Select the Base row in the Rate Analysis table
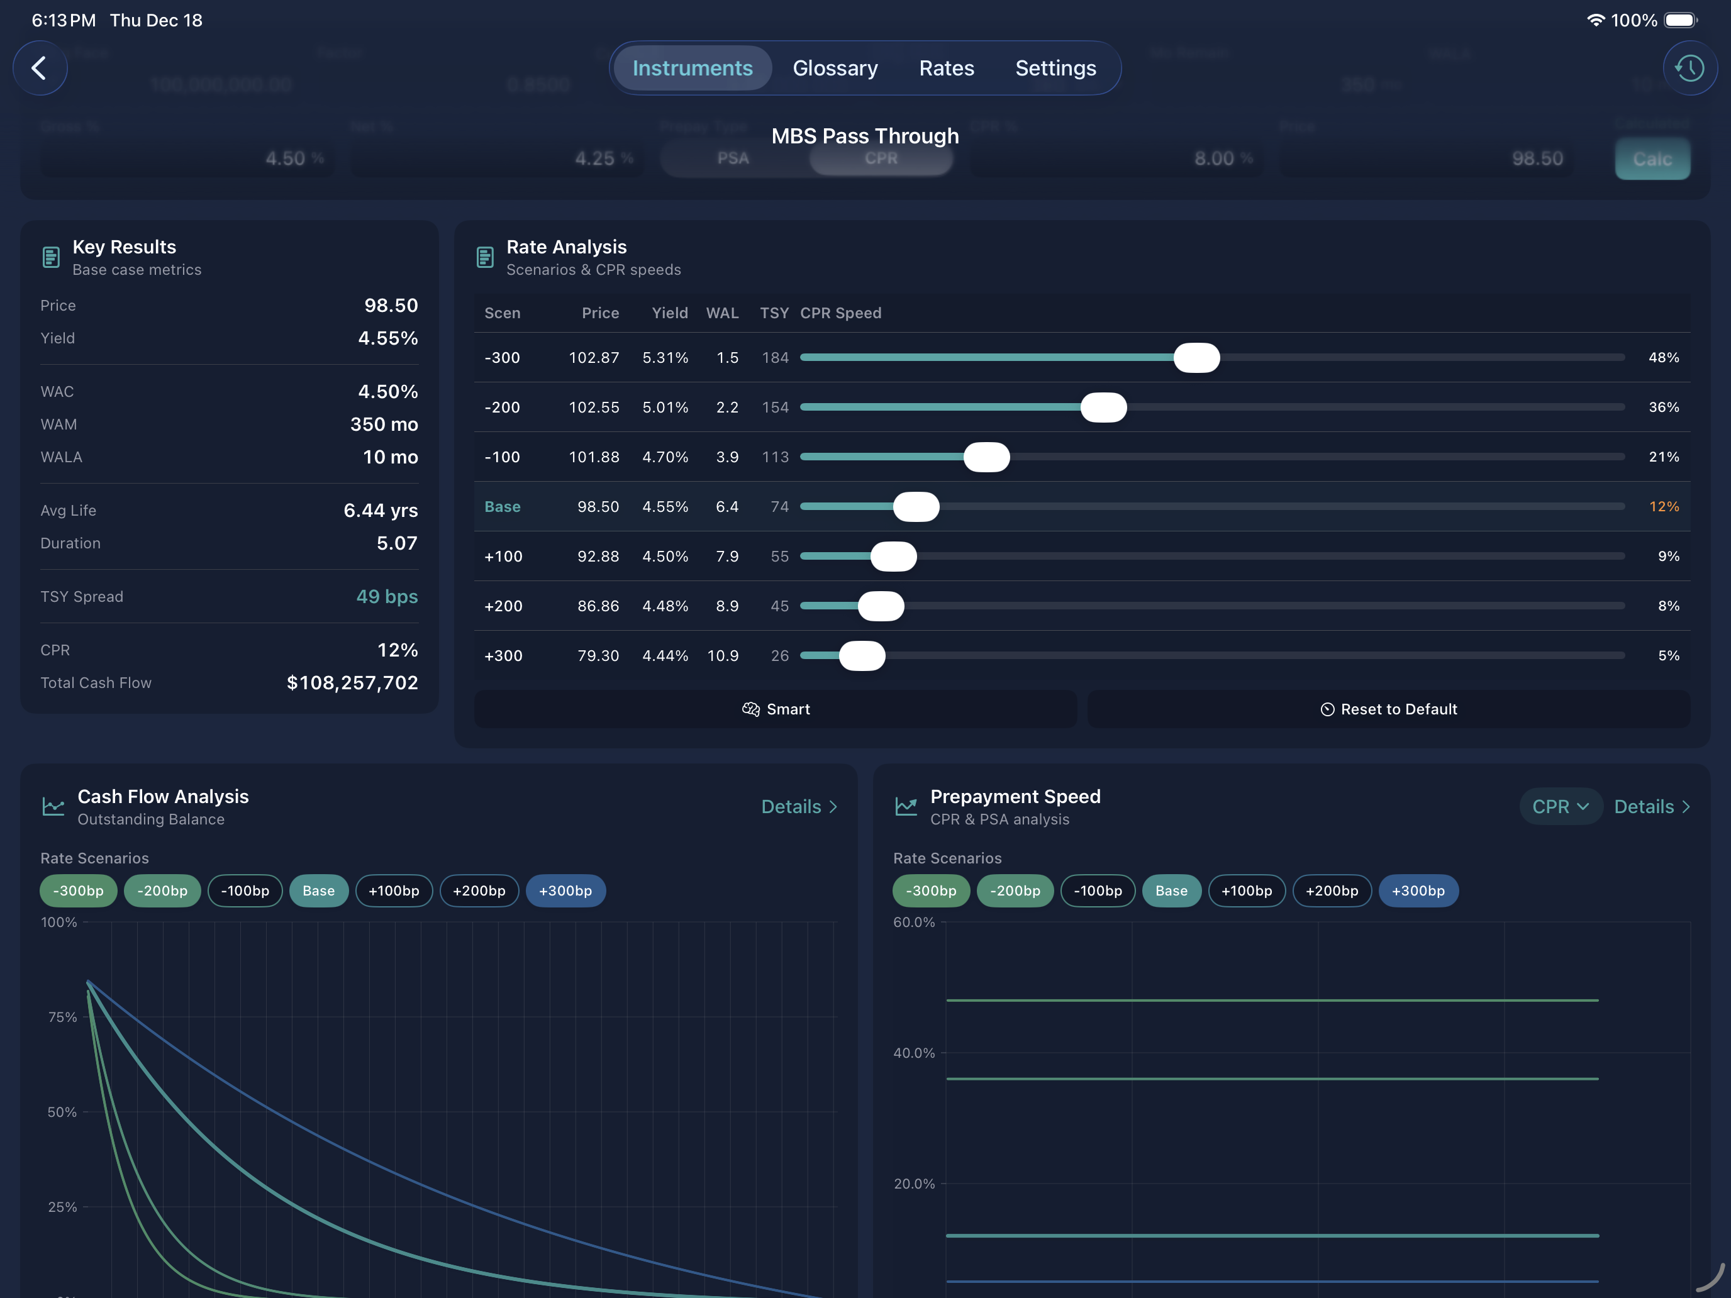This screenshot has height=1298, width=1731. tap(503, 506)
